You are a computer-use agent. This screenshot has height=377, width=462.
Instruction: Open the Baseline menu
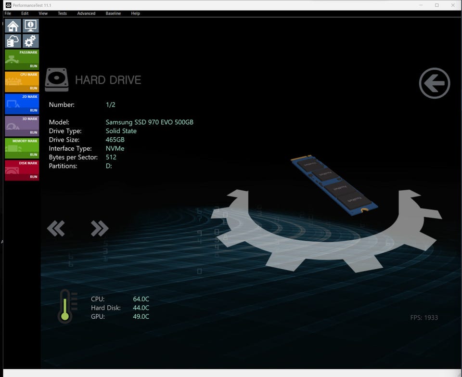click(x=113, y=13)
